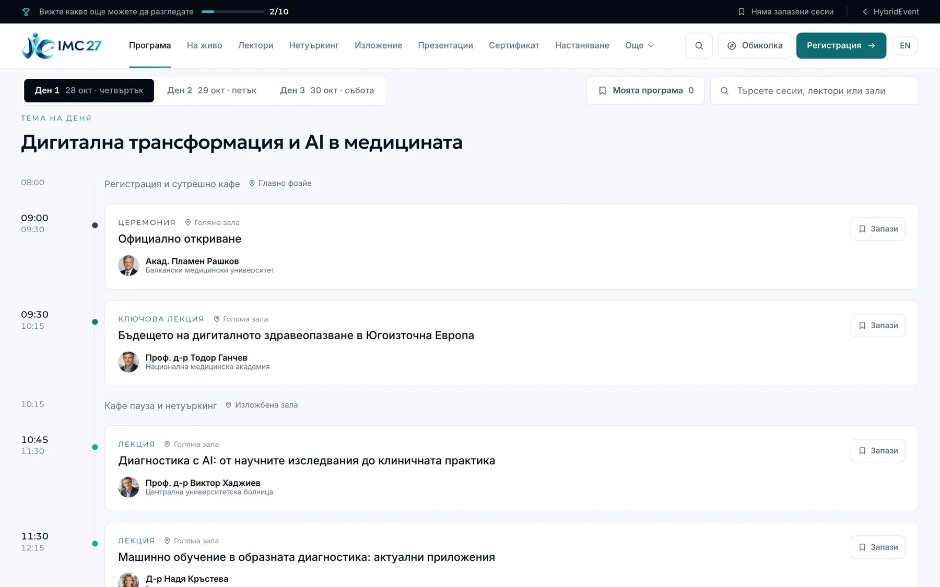Click the pin icon in the Церемония card
Viewport: 940px width, 587px height.
point(188,222)
